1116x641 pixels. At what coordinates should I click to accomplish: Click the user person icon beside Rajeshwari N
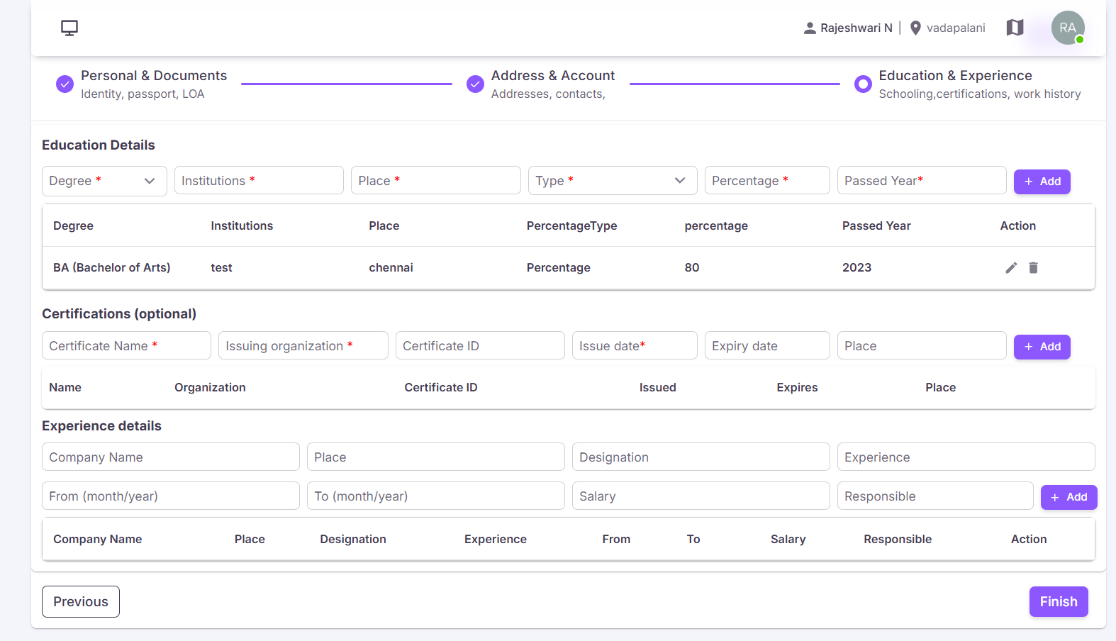(810, 28)
